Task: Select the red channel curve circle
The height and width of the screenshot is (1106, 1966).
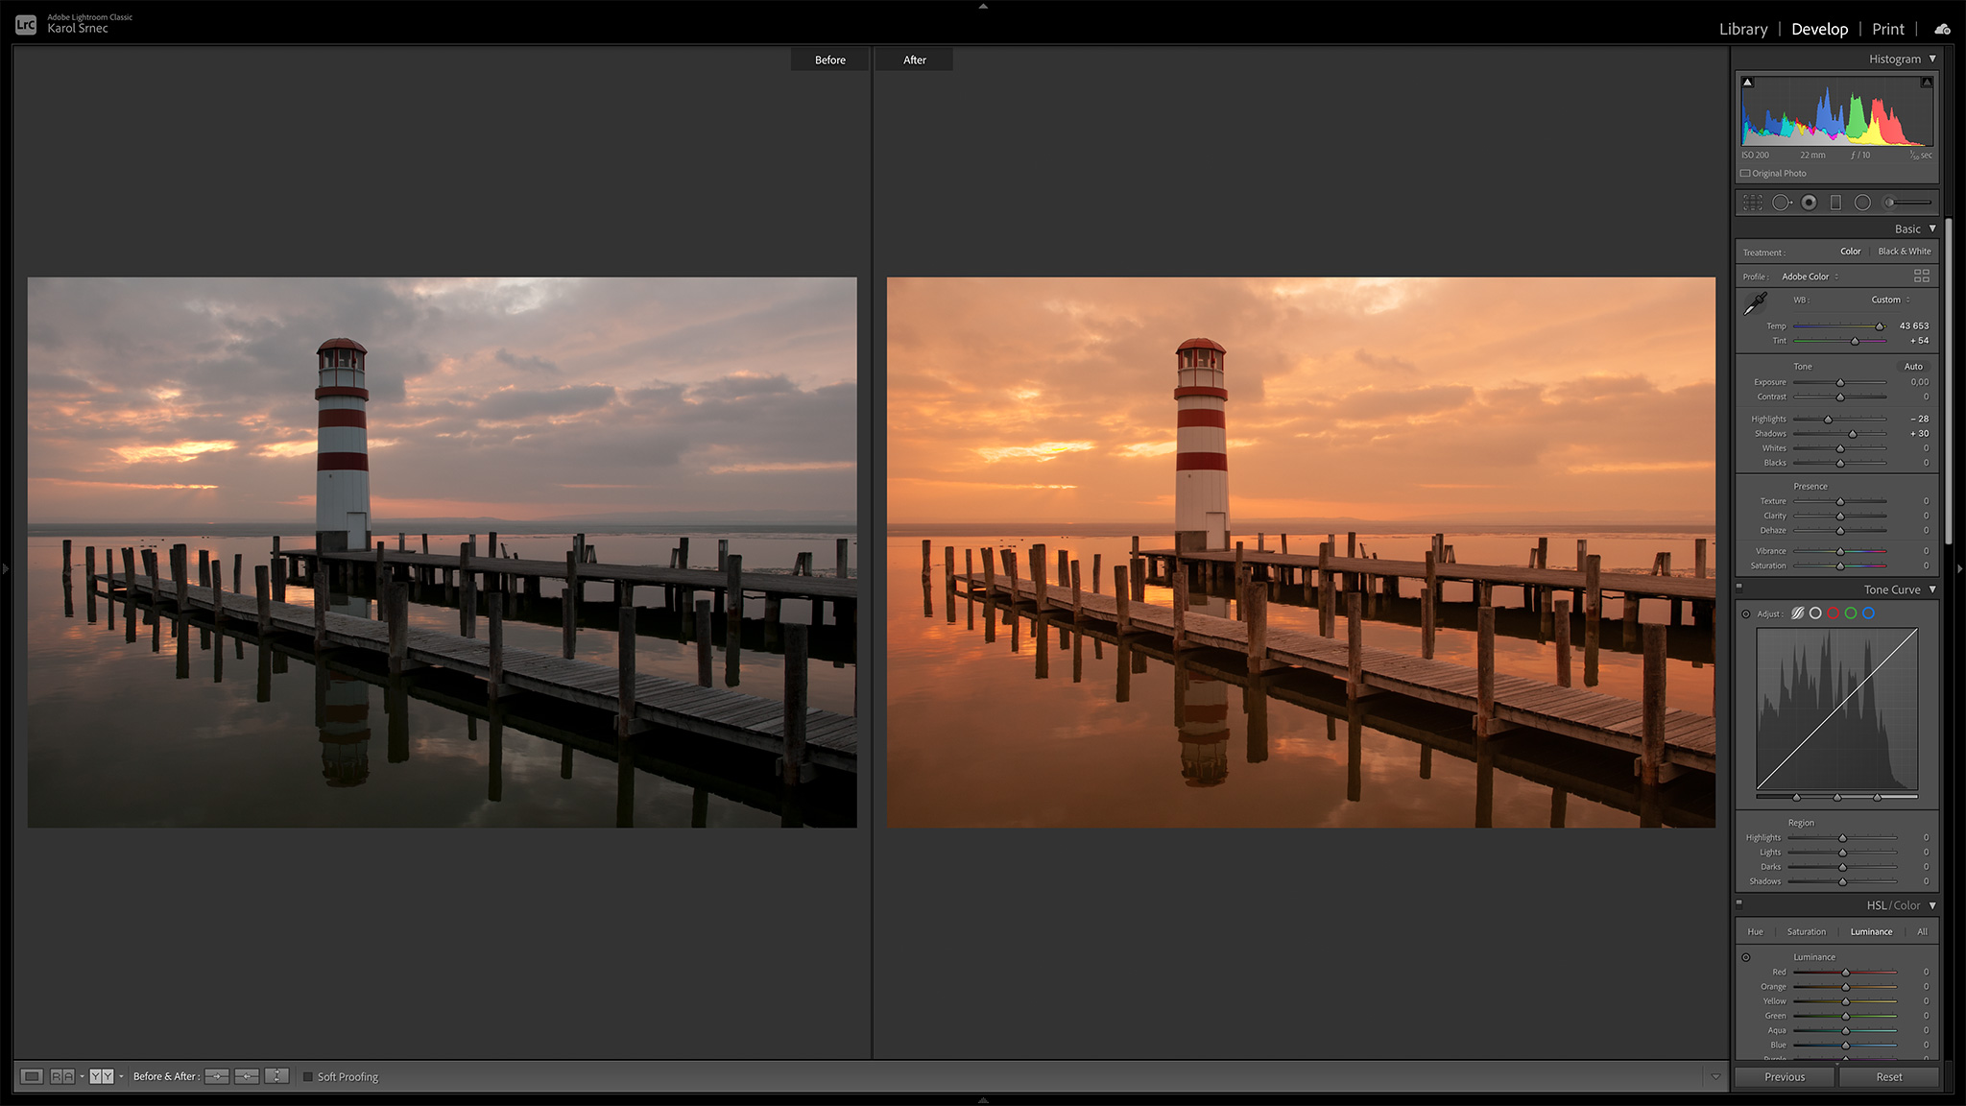Action: click(x=1833, y=613)
